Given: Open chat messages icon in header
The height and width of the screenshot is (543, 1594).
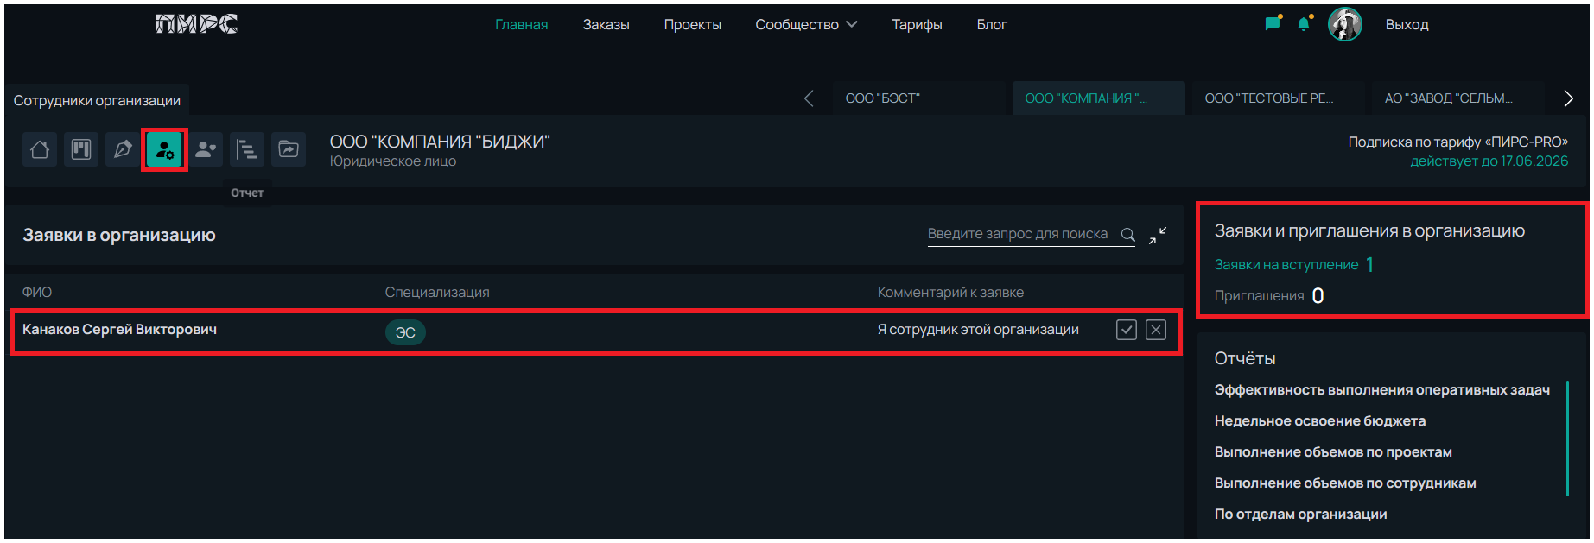Looking at the screenshot, I should [x=1273, y=23].
